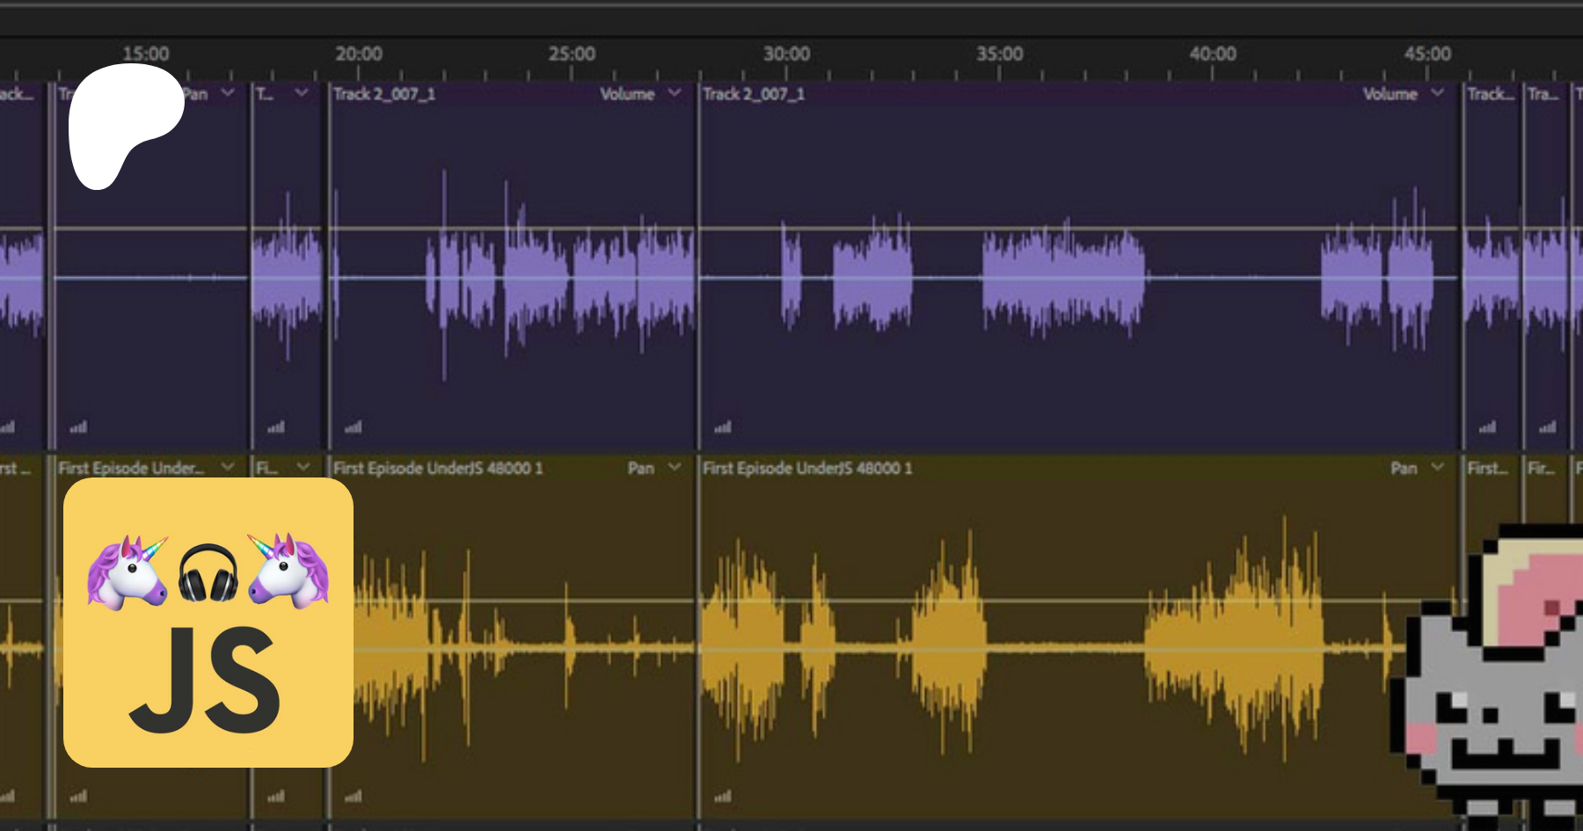
Task: Open the dropdown arrow on 'First Episode Under...' clip
Action: point(228,468)
